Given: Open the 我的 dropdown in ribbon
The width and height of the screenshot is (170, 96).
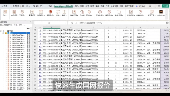Looking at the screenshot, I should tap(5, 13).
